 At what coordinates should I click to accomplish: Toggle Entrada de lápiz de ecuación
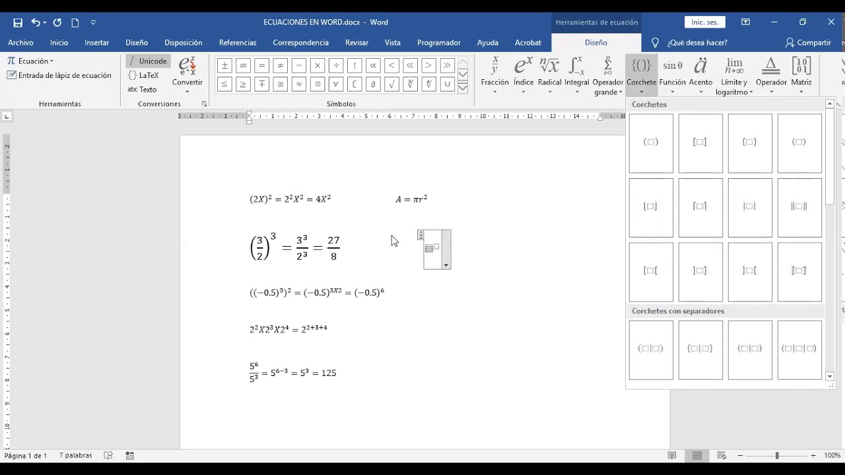pos(59,75)
